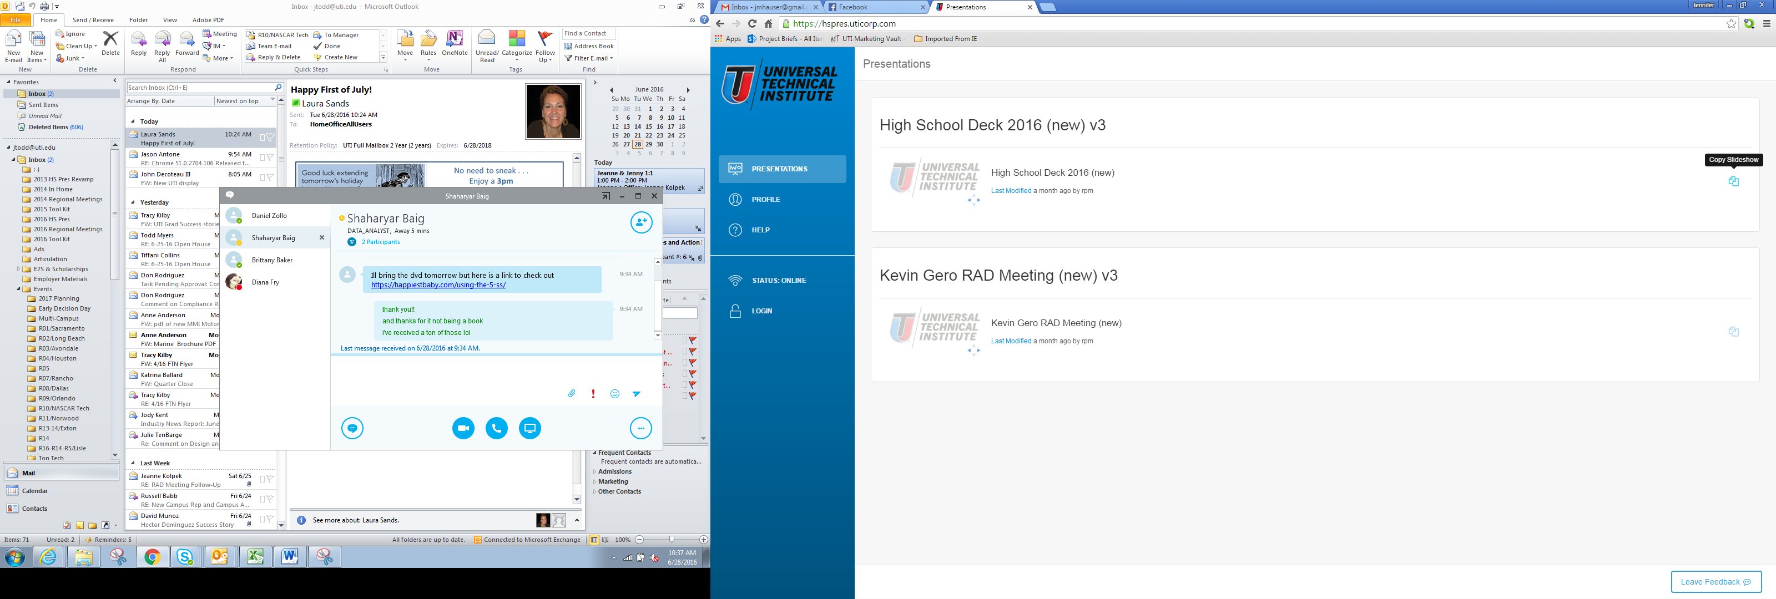Viewport: 1776px width, 599px height.
Task: Switch to the Facebook browser tab
Action: pyautogui.click(x=876, y=7)
